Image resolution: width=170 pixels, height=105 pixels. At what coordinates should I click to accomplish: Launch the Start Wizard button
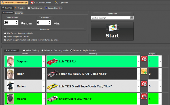11,50
